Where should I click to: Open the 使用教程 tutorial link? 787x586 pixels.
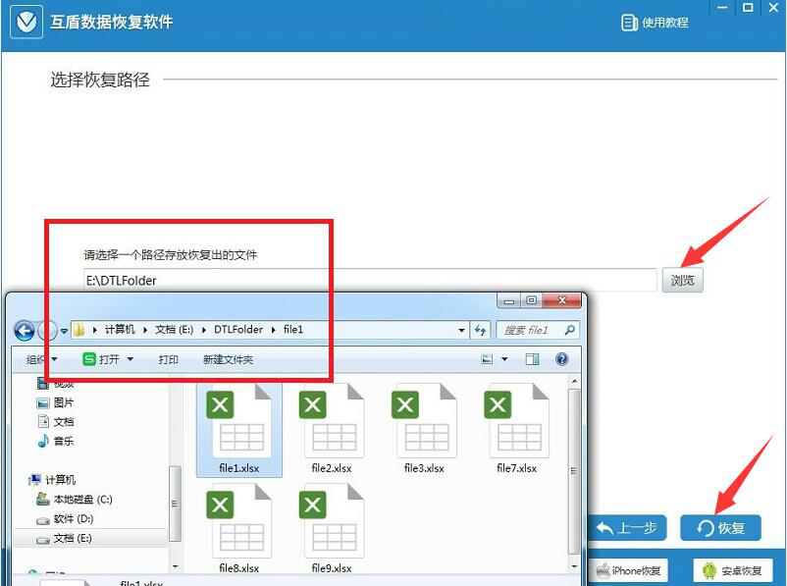[x=655, y=23]
